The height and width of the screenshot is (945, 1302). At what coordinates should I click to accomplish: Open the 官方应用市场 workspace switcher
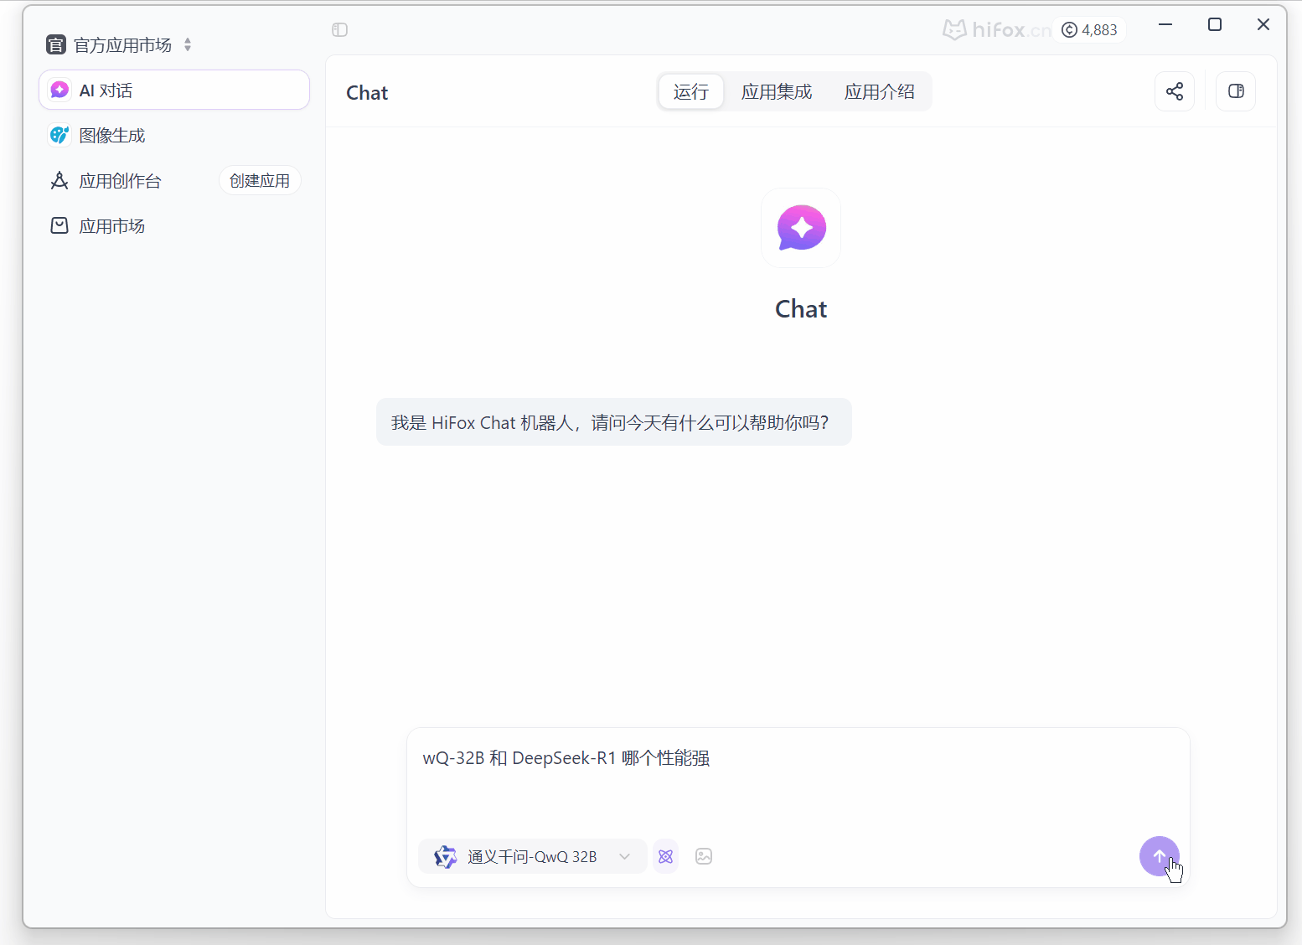120,44
